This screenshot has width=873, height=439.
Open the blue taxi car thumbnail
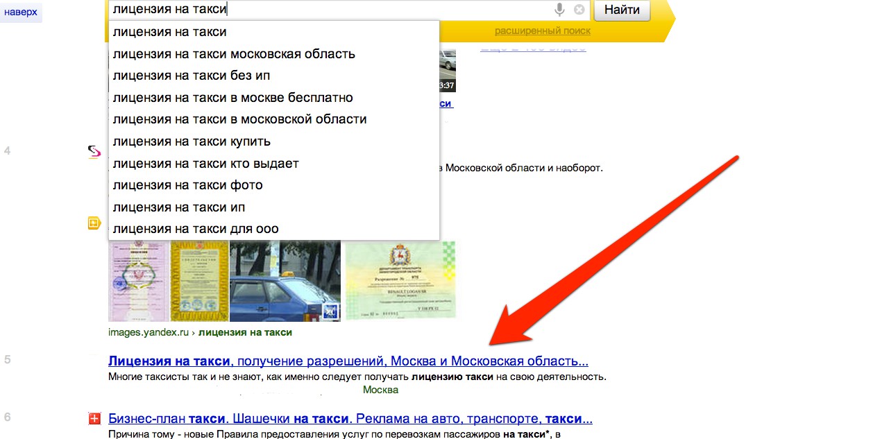(285, 280)
